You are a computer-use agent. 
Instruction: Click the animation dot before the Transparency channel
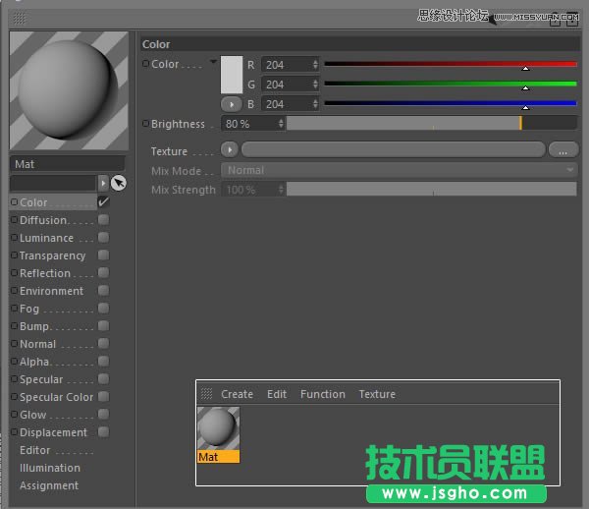pos(14,254)
